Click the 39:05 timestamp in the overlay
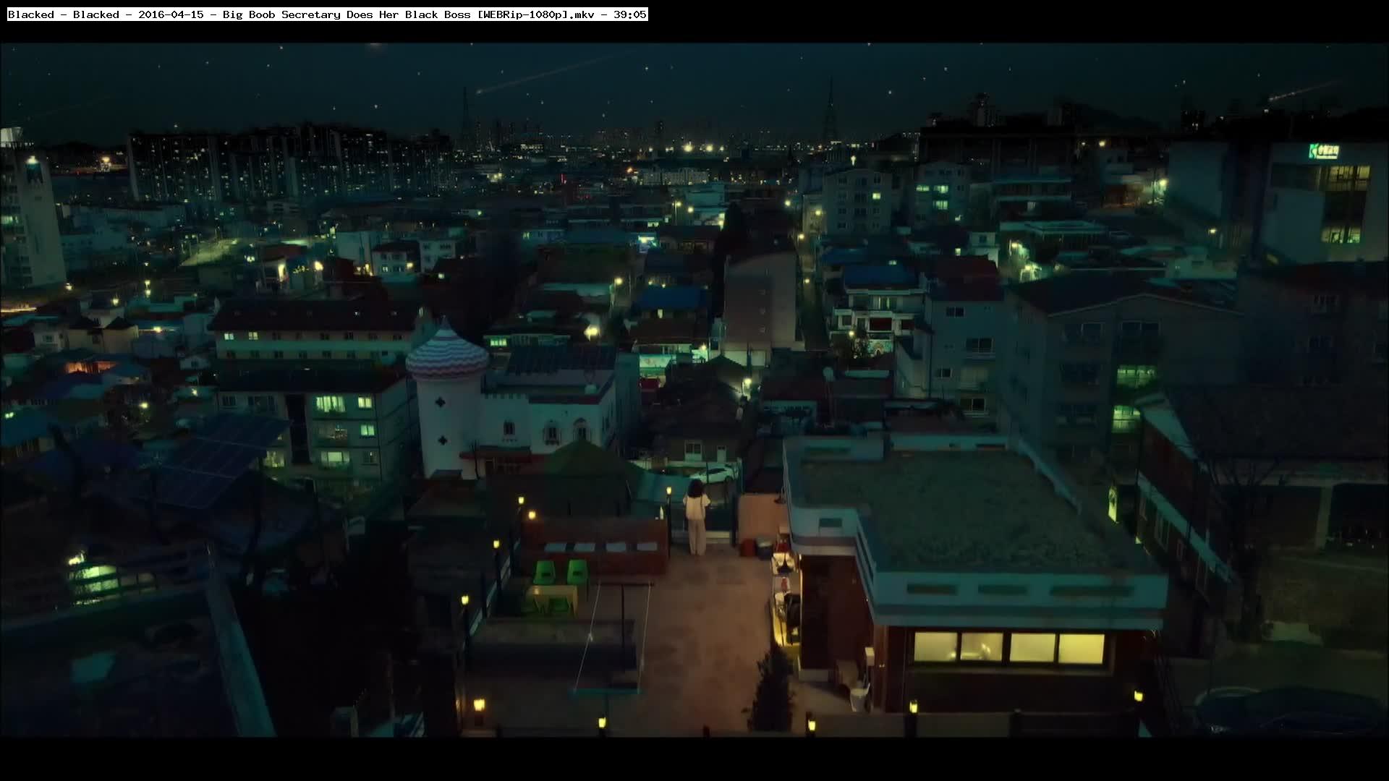1389x781 pixels. (x=629, y=14)
